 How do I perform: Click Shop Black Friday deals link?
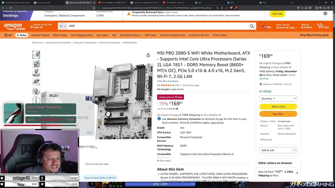pos(314,35)
